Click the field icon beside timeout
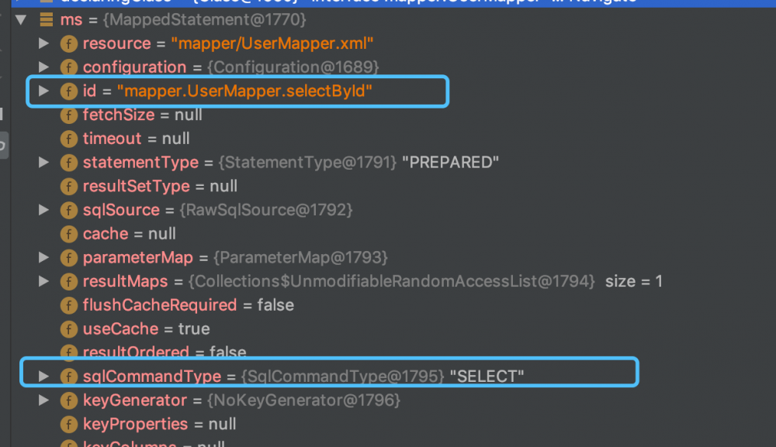Image resolution: width=776 pixels, height=447 pixels. click(x=68, y=139)
